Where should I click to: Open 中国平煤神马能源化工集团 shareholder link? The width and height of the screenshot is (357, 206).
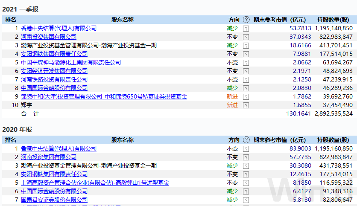[71, 62]
